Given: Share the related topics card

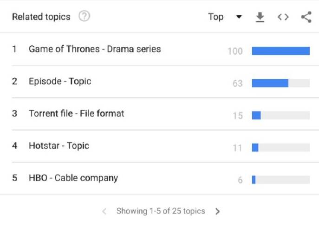Looking at the screenshot, I should (x=306, y=17).
